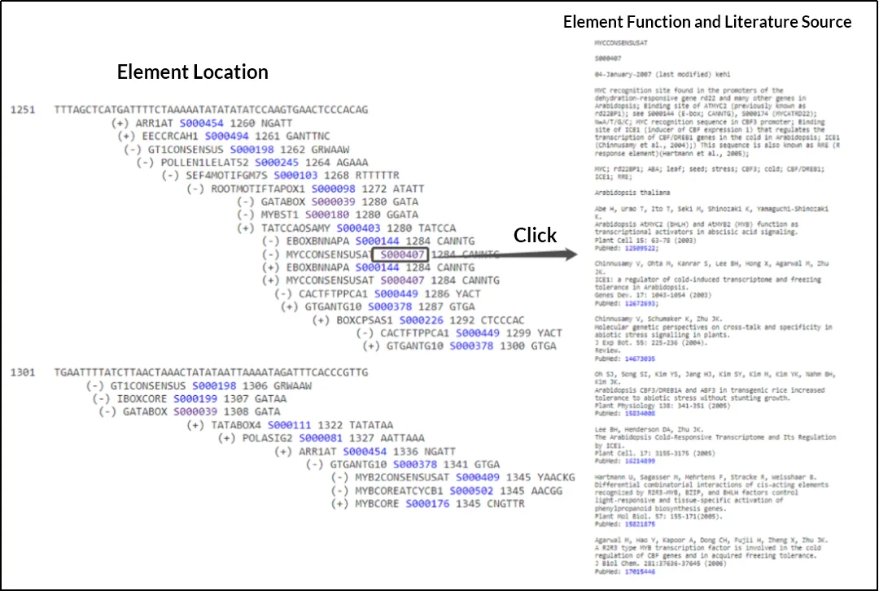This screenshot has height=591, width=879.
Task: Click the S000245 link next to POLLEN1LELAT52
Action: pos(277,163)
